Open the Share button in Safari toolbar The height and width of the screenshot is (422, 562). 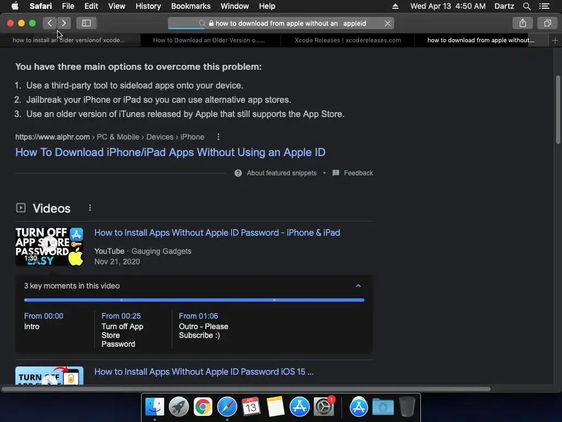point(522,23)
